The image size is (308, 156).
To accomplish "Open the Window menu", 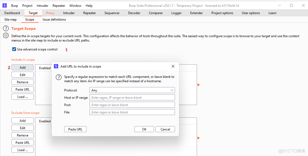I will click(75, 6).
